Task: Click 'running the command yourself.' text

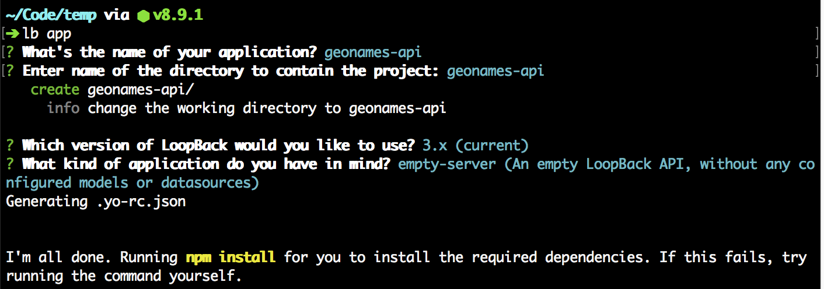Action: click(124, 276)
